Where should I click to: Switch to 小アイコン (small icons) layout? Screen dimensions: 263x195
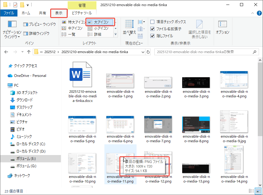pyautogui.click(x=101, y=28)
